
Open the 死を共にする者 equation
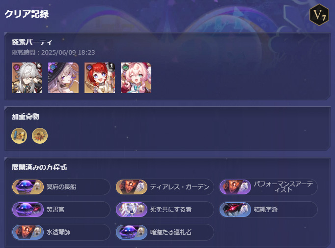pos(165,210)
